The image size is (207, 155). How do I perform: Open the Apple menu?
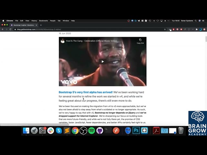3,21
